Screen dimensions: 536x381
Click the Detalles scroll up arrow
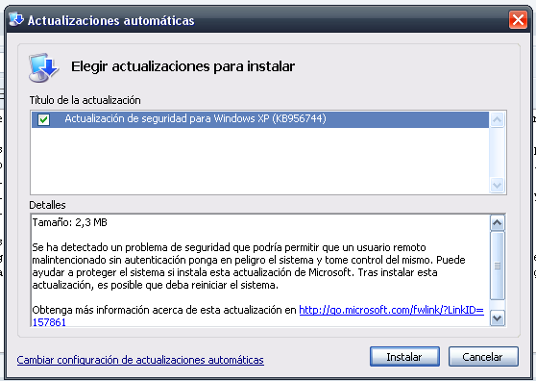[x=498, y=223]
